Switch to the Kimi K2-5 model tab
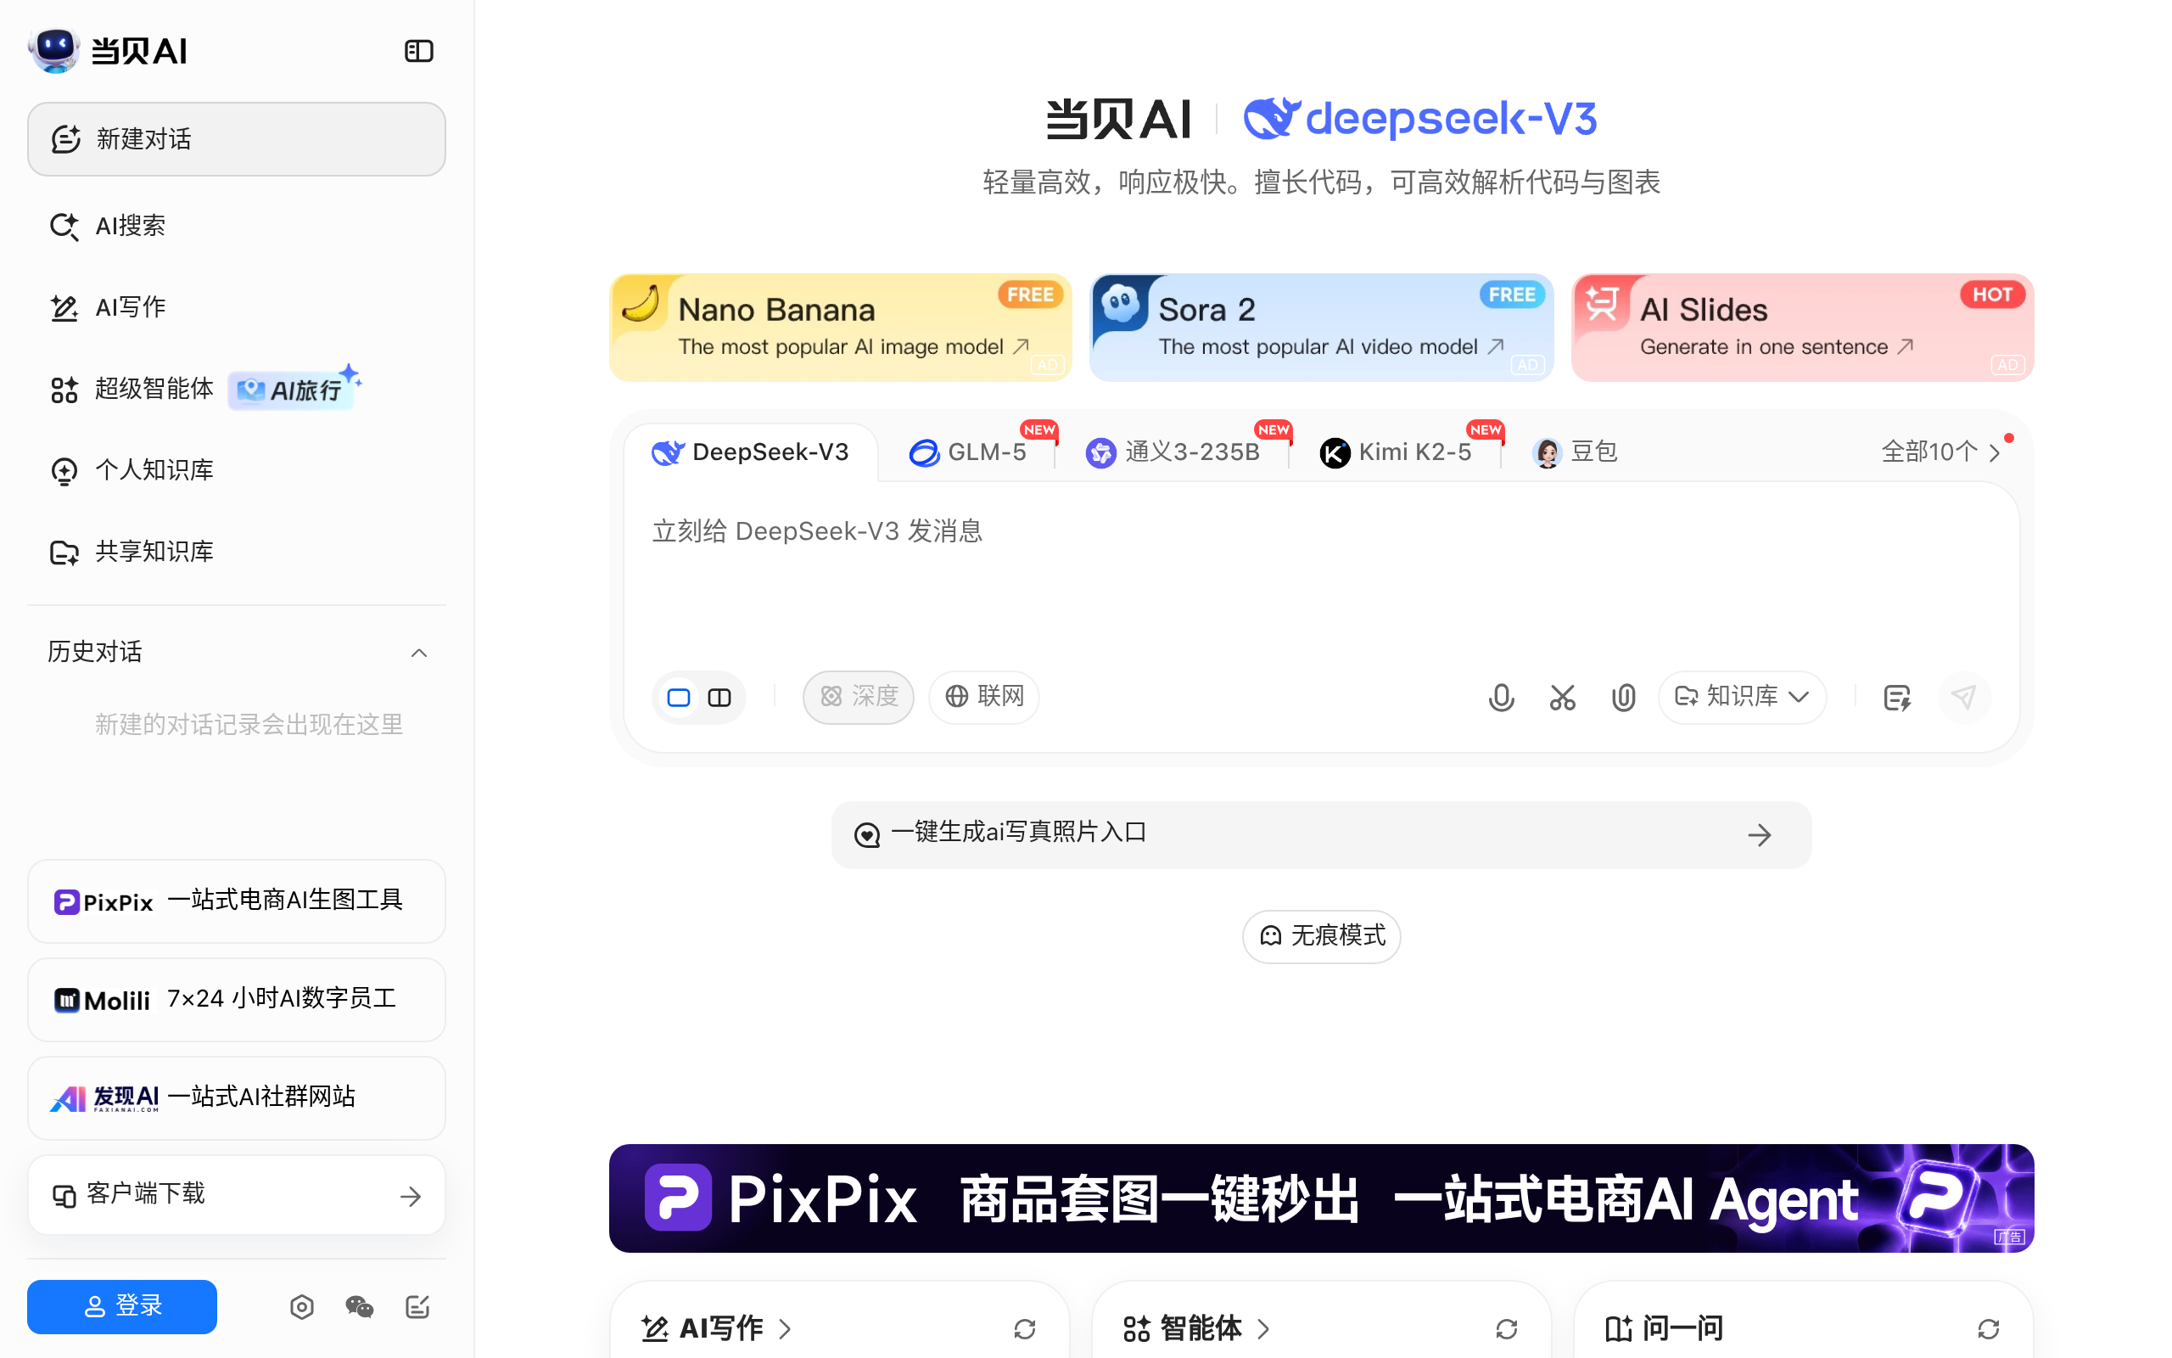Screen dimensions: 2172x1358 click(1396, 452)
